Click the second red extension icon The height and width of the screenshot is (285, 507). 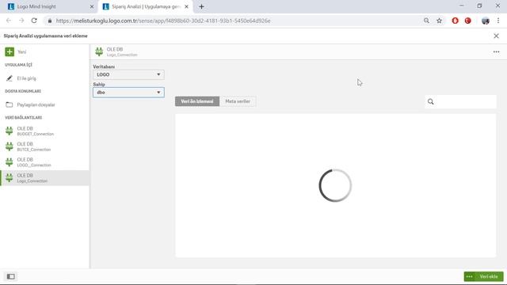point(468,21)
